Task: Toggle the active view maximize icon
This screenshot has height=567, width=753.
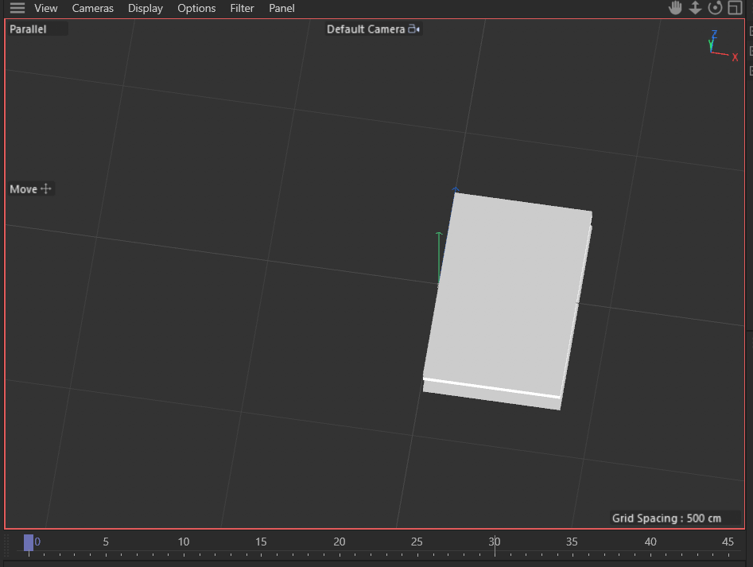Action: pyautogui.click(x=735, y=8)
